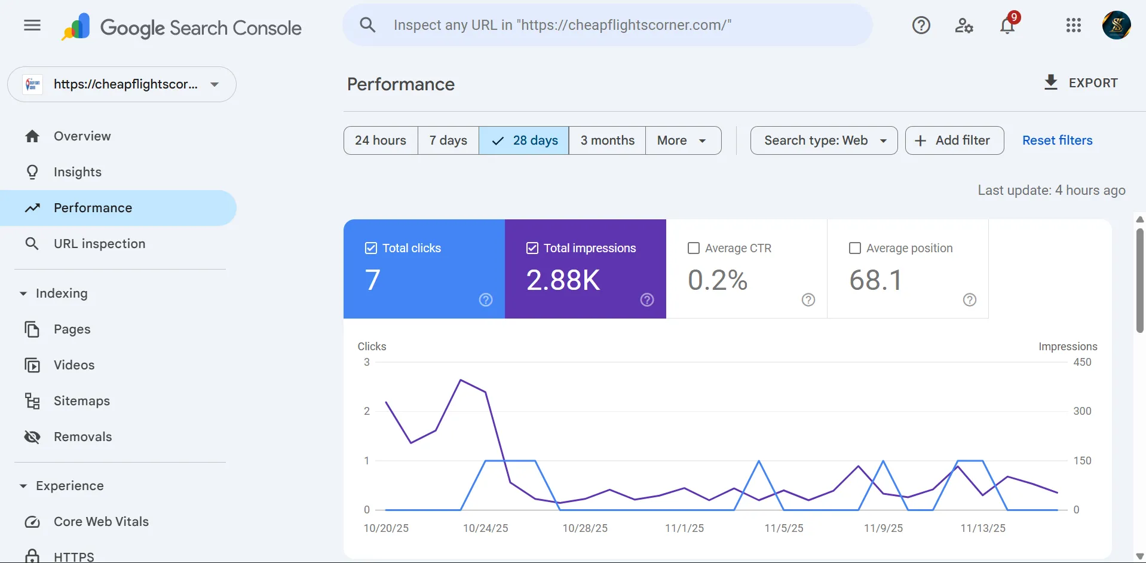
Task: Click the Help question mark icon
Action: click(x=921, y=25)
